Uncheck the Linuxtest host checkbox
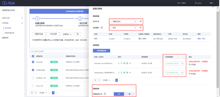 33,62
